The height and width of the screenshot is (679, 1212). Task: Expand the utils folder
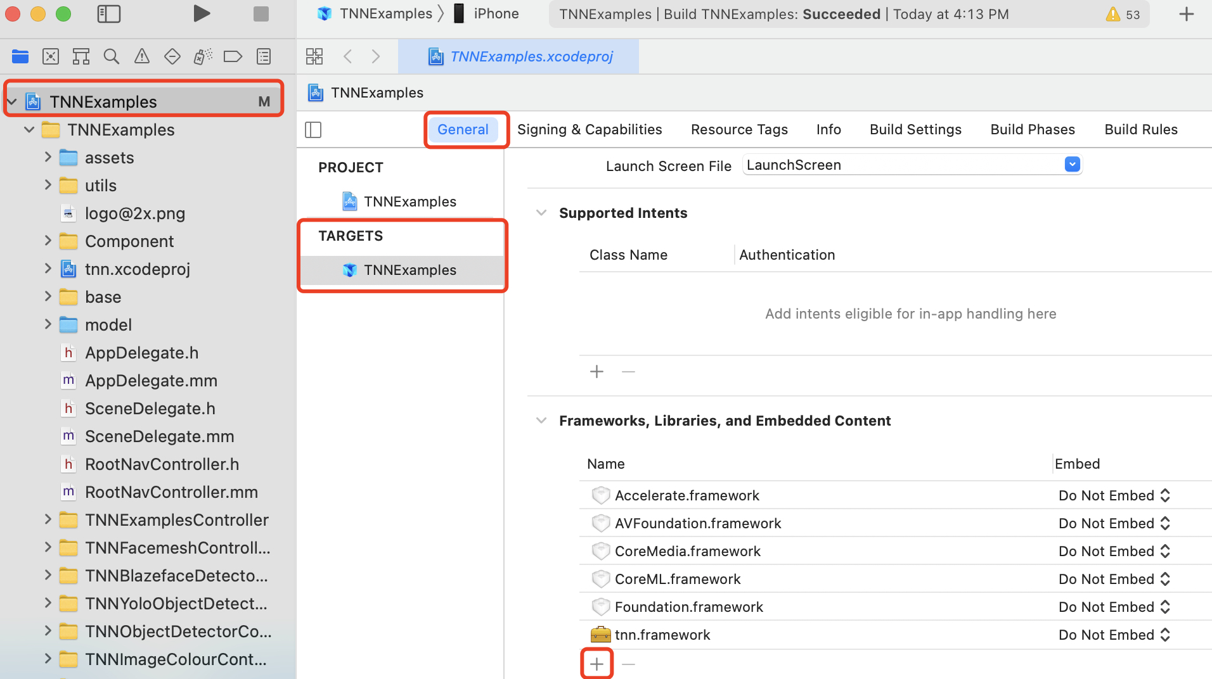48,185
